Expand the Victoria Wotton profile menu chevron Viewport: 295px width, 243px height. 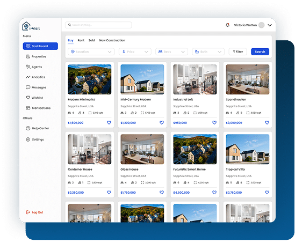click(x=270, y=25)
